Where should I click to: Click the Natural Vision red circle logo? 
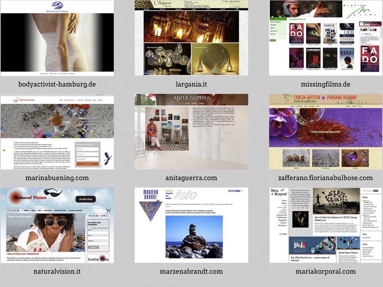point(15,197)
